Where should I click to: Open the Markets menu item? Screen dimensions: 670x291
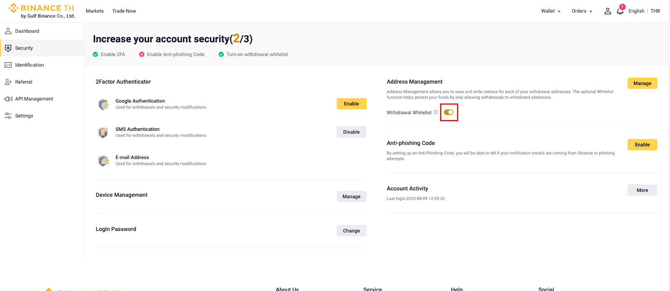(95, 11)
